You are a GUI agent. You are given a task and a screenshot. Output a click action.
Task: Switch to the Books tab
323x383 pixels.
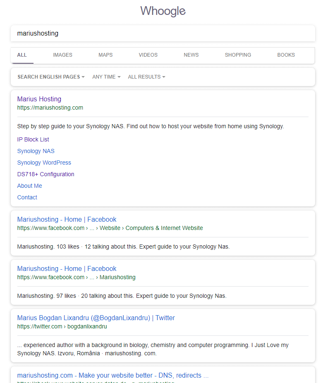[286, 55]
